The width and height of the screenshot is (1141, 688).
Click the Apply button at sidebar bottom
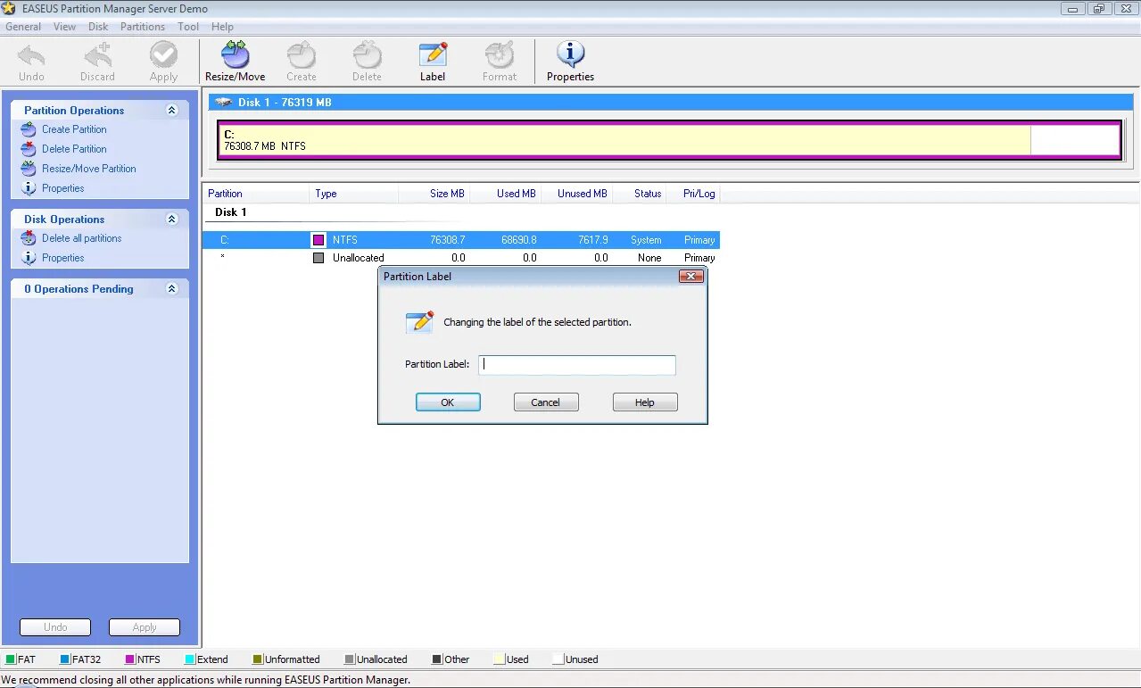click(145, 627)
